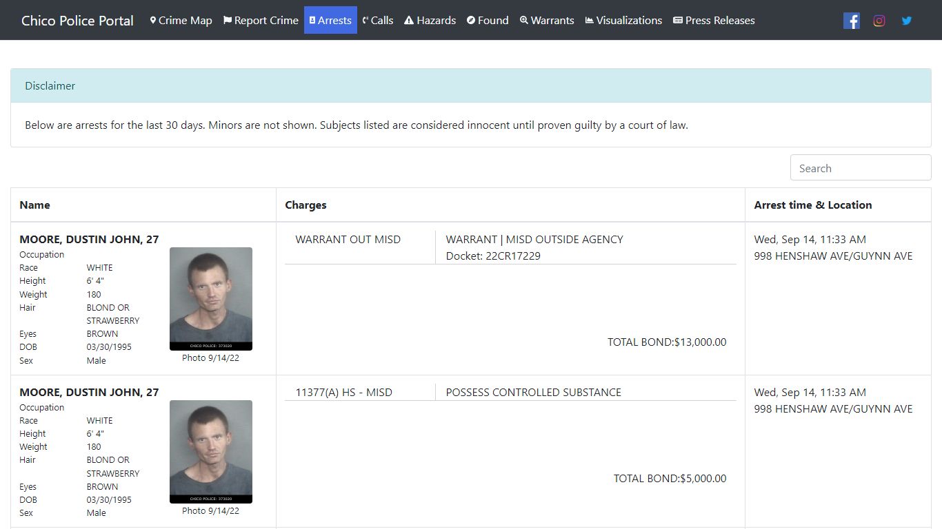The image size is (942, 529).
Task: Click the disclaimer paragraph about 30 days arrests
Action: coord(357,125)
